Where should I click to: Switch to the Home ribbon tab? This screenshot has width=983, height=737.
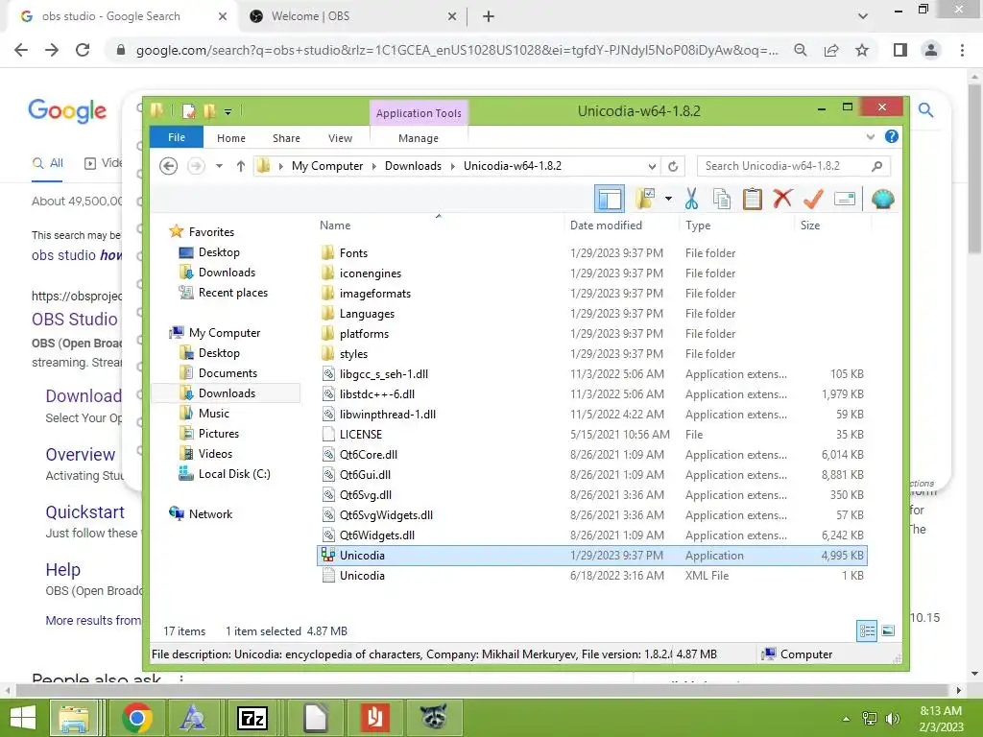point(231,138)
